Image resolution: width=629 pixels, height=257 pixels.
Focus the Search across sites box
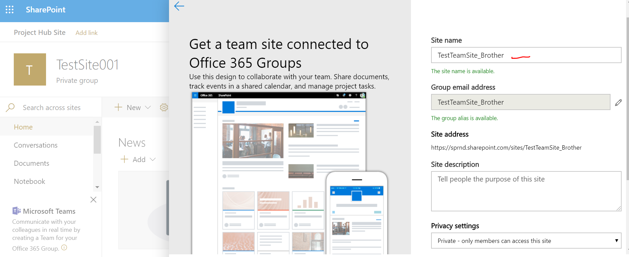click(52, 108)
